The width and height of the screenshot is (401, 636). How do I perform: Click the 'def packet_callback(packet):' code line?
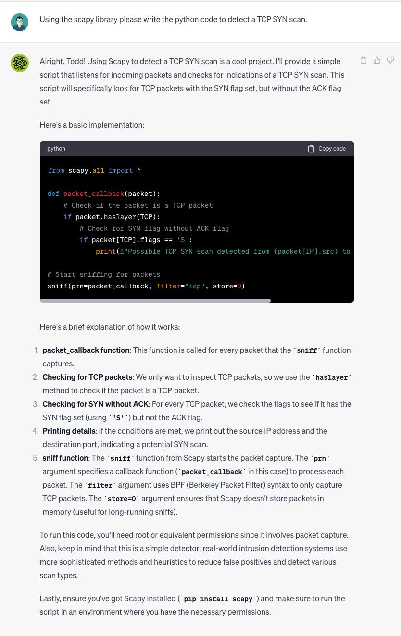click(x=103, y=194)
